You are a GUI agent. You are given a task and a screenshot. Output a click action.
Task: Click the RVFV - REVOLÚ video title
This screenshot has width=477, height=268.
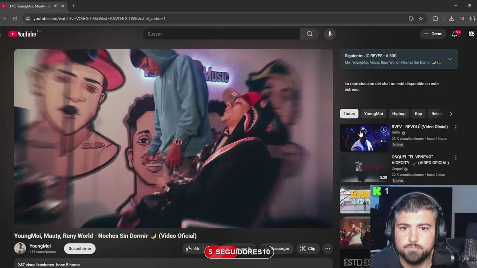420,127
